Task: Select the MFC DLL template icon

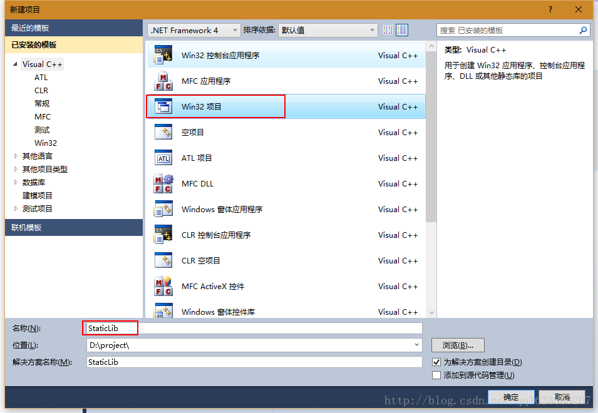Action: [x=163, y=183]
